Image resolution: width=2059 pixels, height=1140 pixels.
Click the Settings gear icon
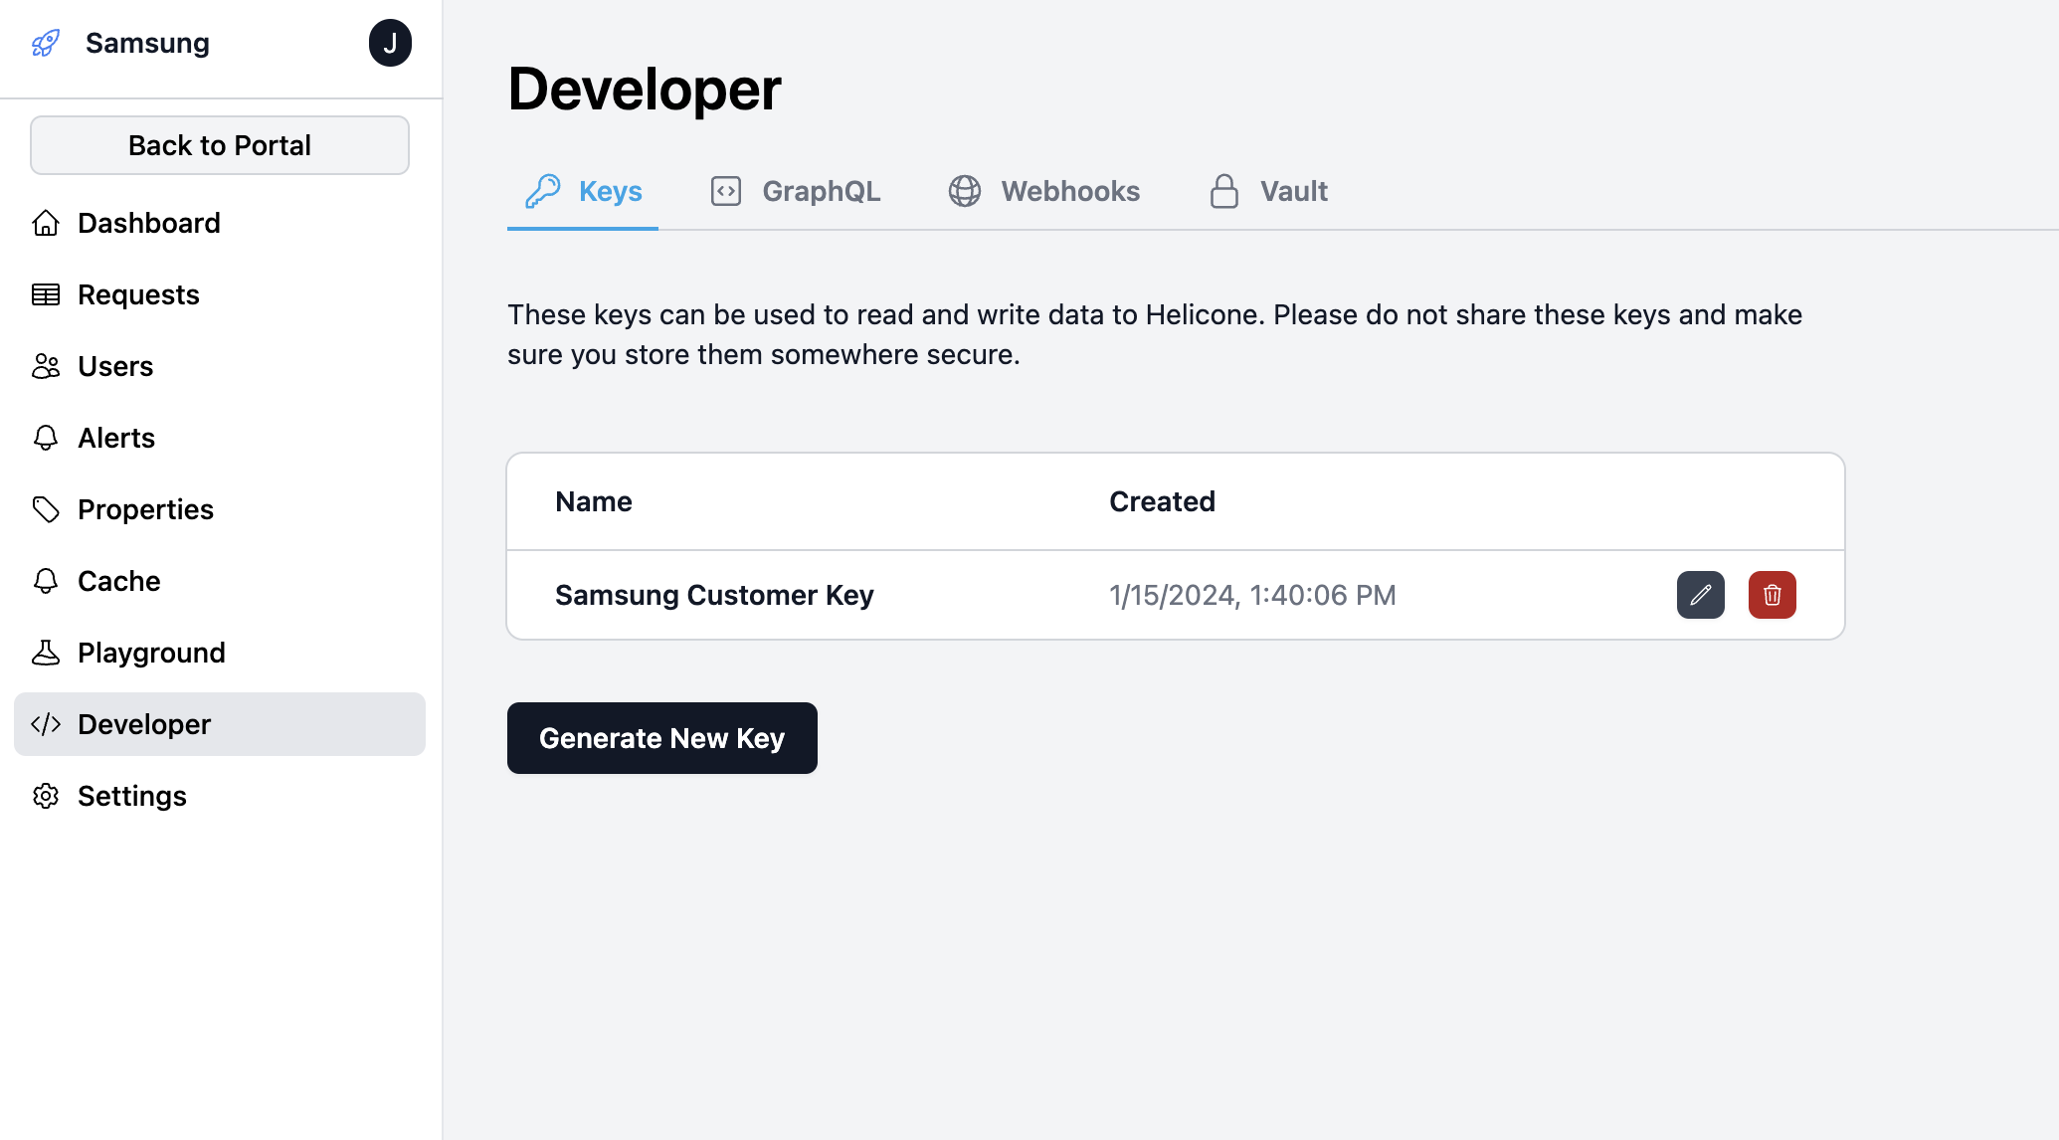tap(46, 796)
